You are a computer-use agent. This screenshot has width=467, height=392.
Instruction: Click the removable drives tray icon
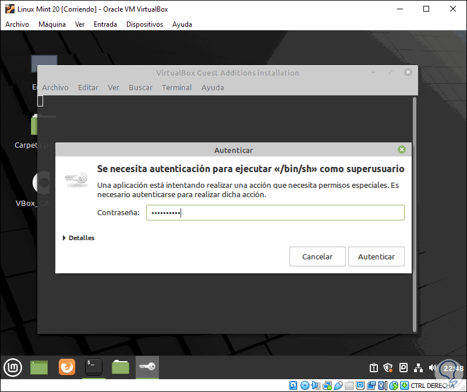tap(404, 368)
